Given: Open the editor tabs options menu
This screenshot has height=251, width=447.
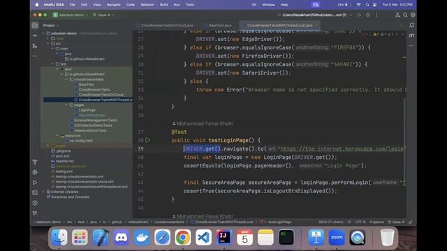Looking at the screenshot, I should [x=402, y=25].
